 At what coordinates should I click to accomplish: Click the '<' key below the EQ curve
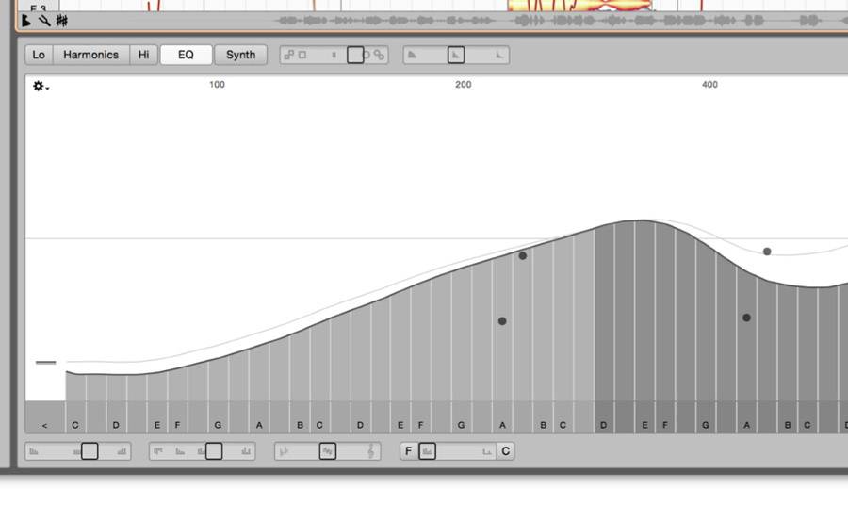click(44, 426)
